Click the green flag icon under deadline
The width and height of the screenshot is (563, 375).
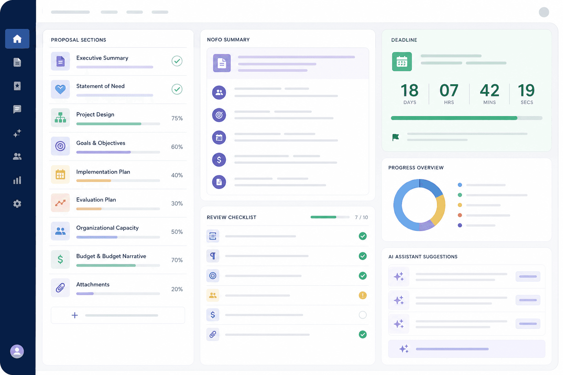(395, 137)
